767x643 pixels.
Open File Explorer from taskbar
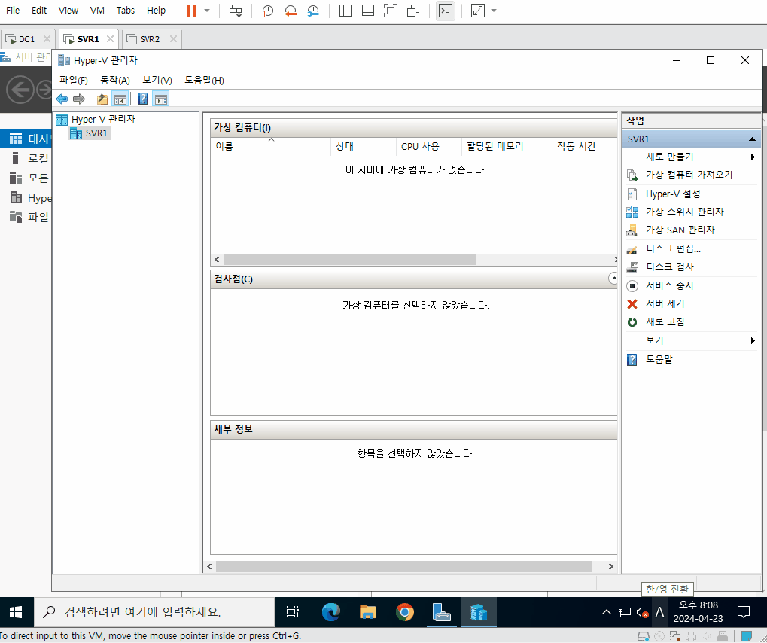(x=368, y=612)
